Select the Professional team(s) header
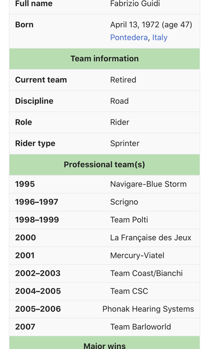Viewport: 208px width, 349px height. click(x=105, y=165)
